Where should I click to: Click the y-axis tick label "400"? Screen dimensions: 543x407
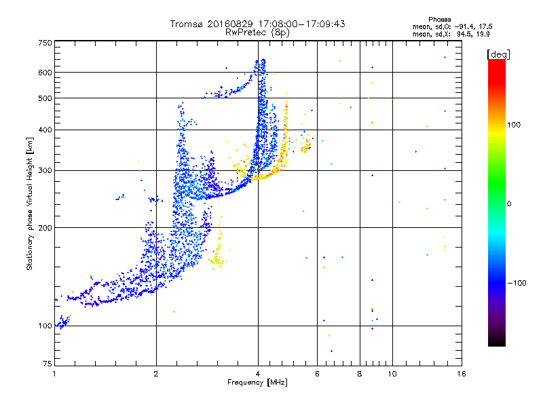[45, 130]
